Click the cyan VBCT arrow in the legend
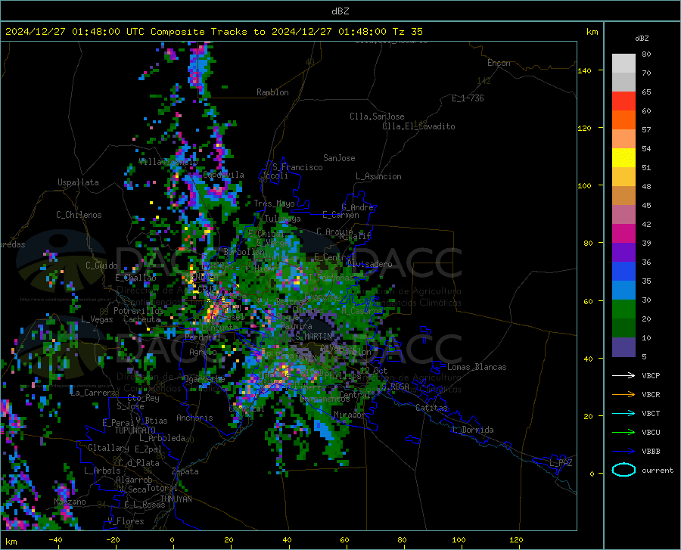This screenshot has width=681, height=550. [623, 413]
